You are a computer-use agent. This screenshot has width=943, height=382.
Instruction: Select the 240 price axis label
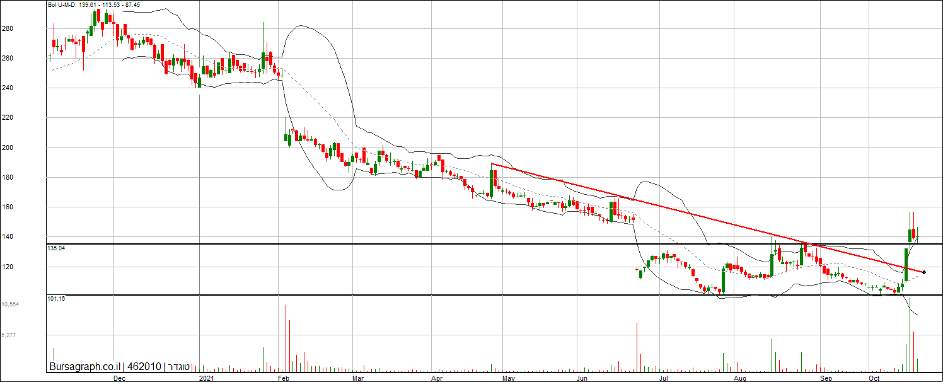pyautogui.click(x=8, y=88)
